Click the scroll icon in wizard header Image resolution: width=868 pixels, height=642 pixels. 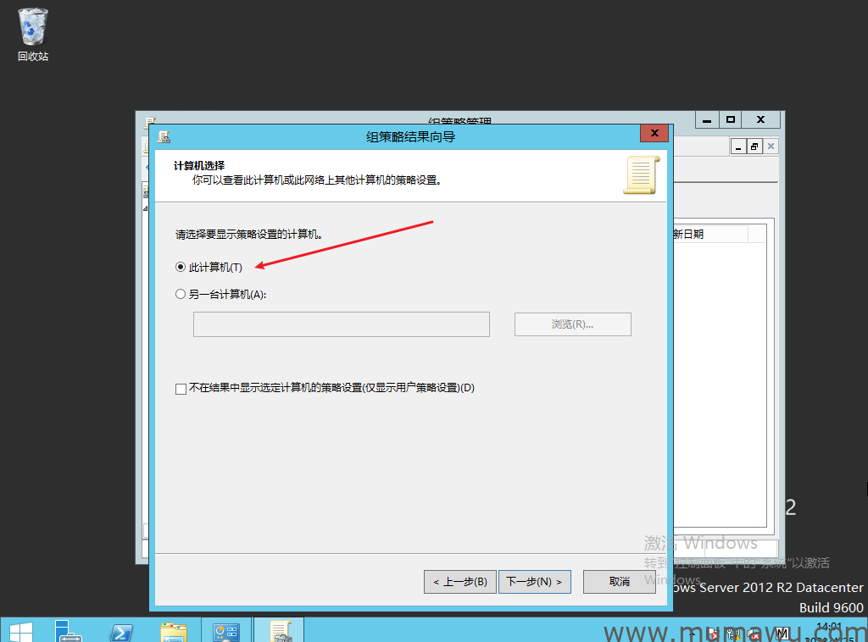[x=640, y=175]
